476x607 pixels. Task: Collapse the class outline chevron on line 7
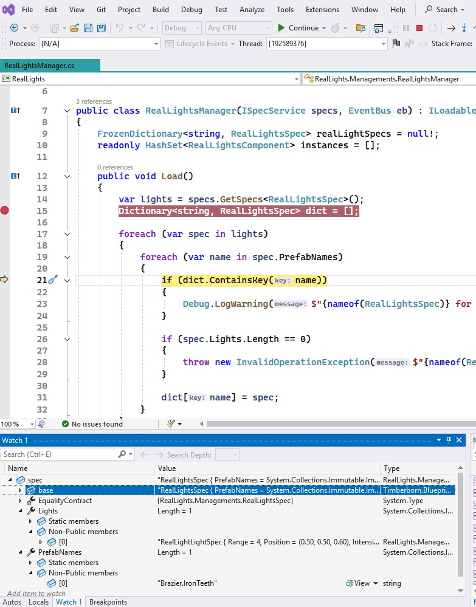[67, 111]
